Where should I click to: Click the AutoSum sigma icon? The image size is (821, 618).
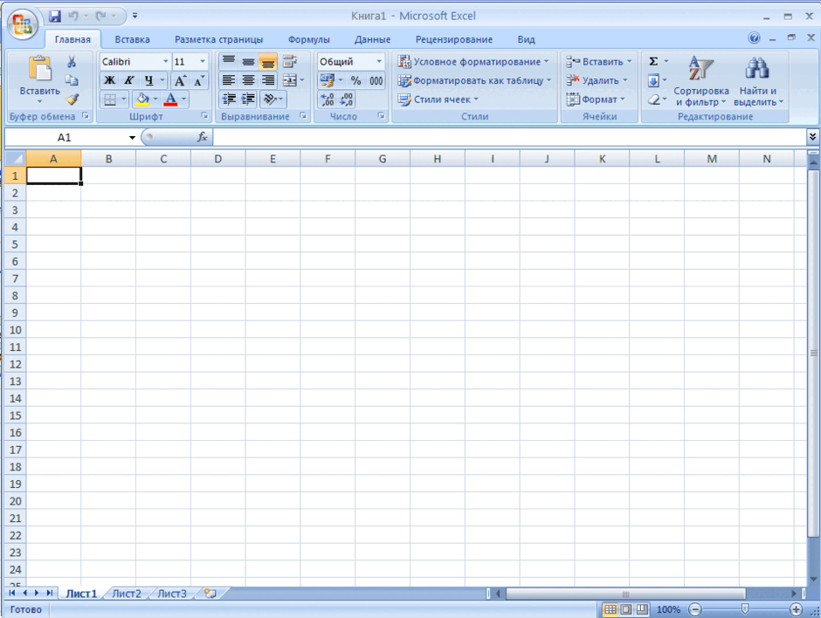653,62
